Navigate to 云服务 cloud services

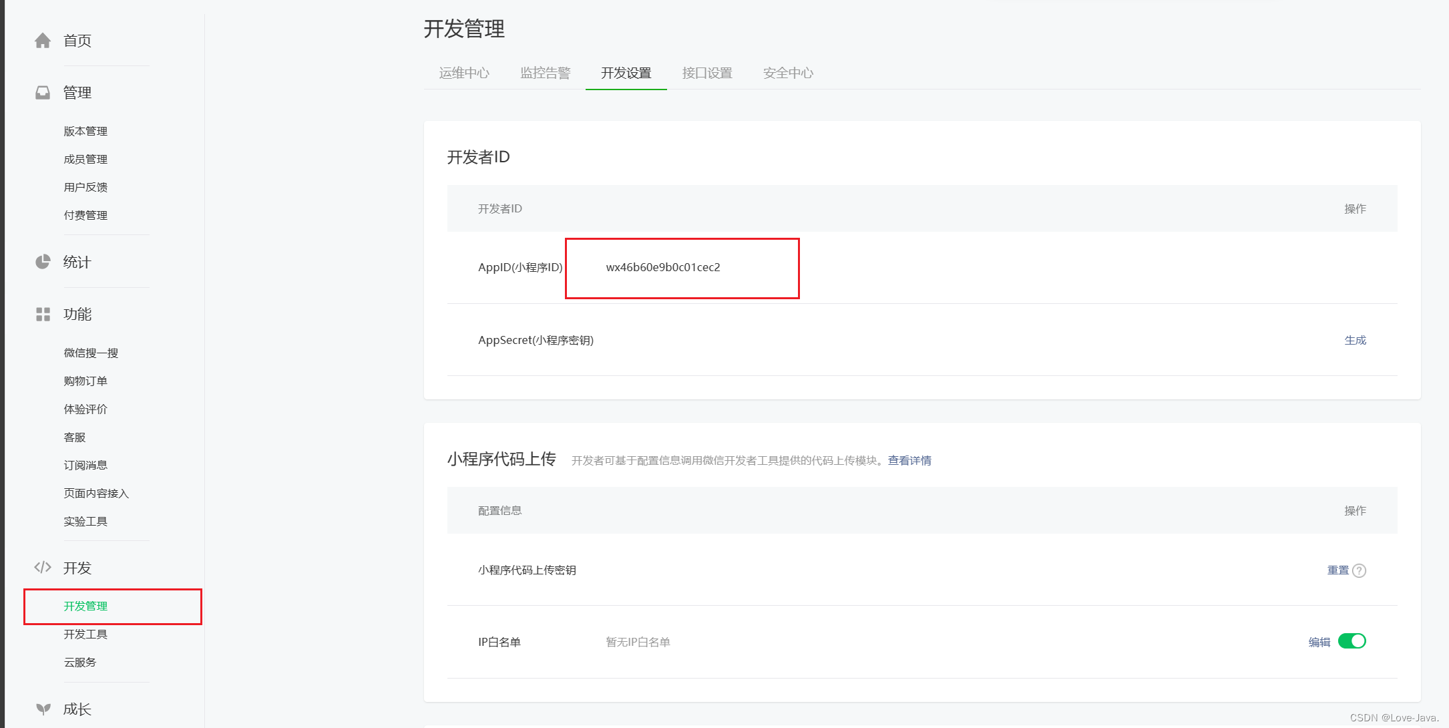(x=81, y=662)
